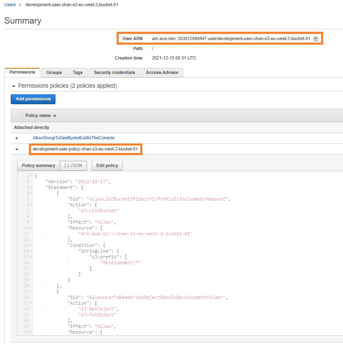
Task: Fold the second statement object at line 21
Action: pos(31,291)
